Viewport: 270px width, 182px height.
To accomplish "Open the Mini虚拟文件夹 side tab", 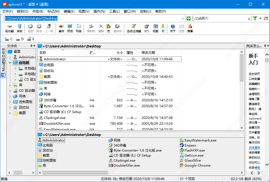I will pyautogui.click(x=3, y=62).
